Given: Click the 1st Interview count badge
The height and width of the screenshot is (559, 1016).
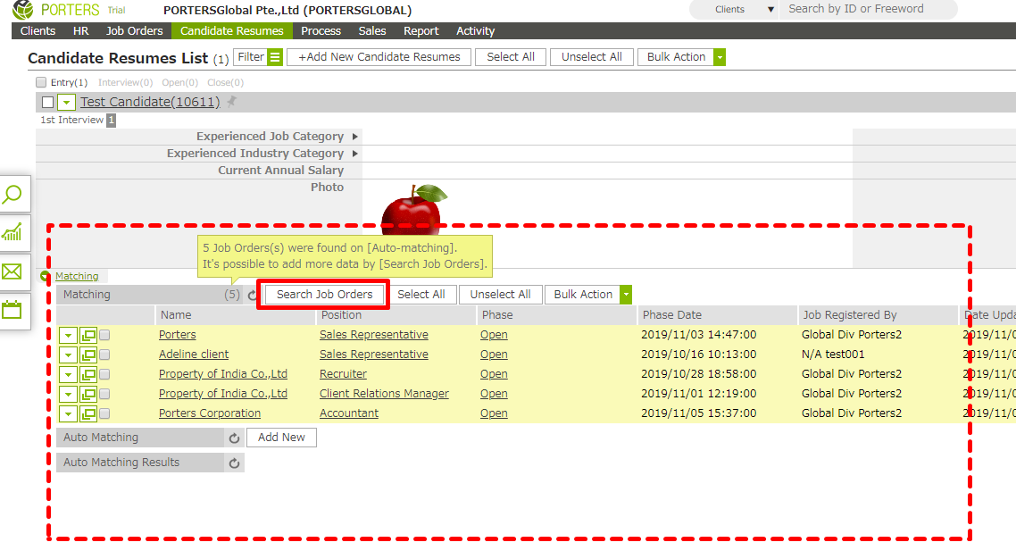Looking at the screenshot, I should pos(112,120).
